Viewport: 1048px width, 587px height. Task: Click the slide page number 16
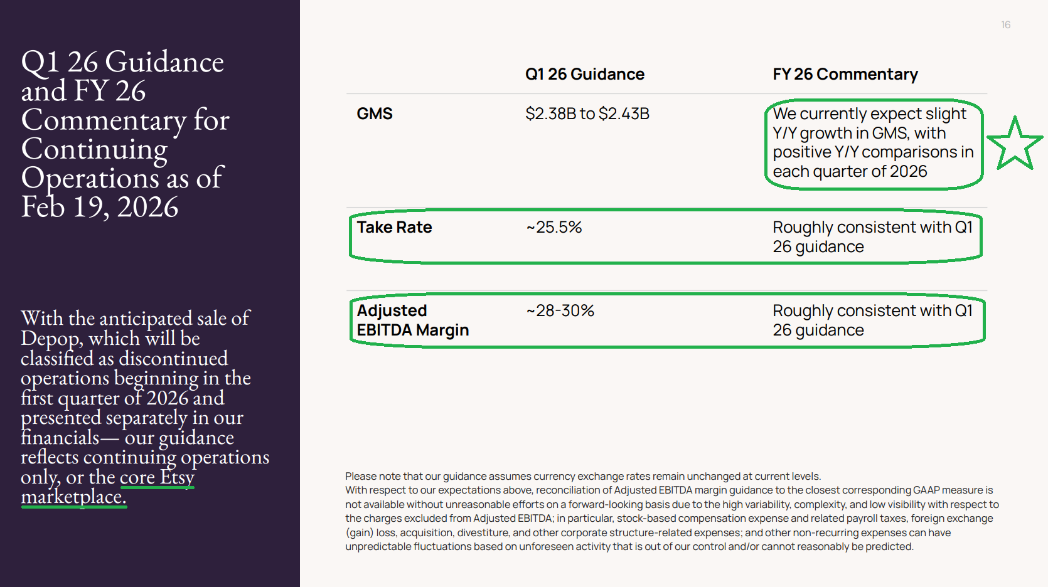tap(1005, 25)
